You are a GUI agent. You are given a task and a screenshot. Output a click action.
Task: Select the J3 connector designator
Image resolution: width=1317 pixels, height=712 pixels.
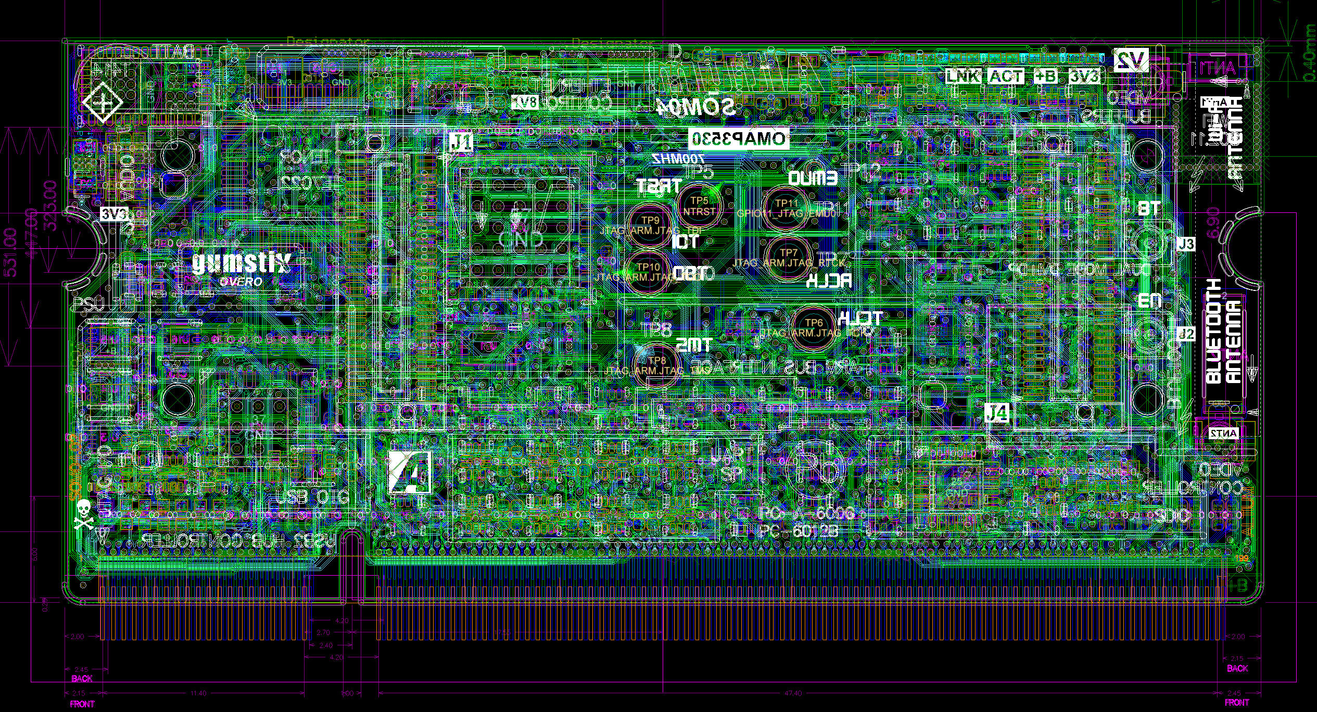point(1186,244)
